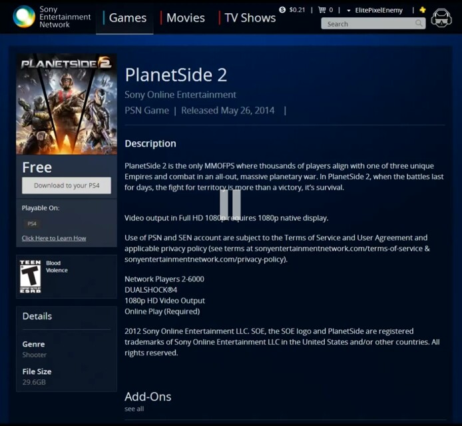Screen dimensions: 462x426
Task: Open the Games tab
Action: click(x=128, y=18)
